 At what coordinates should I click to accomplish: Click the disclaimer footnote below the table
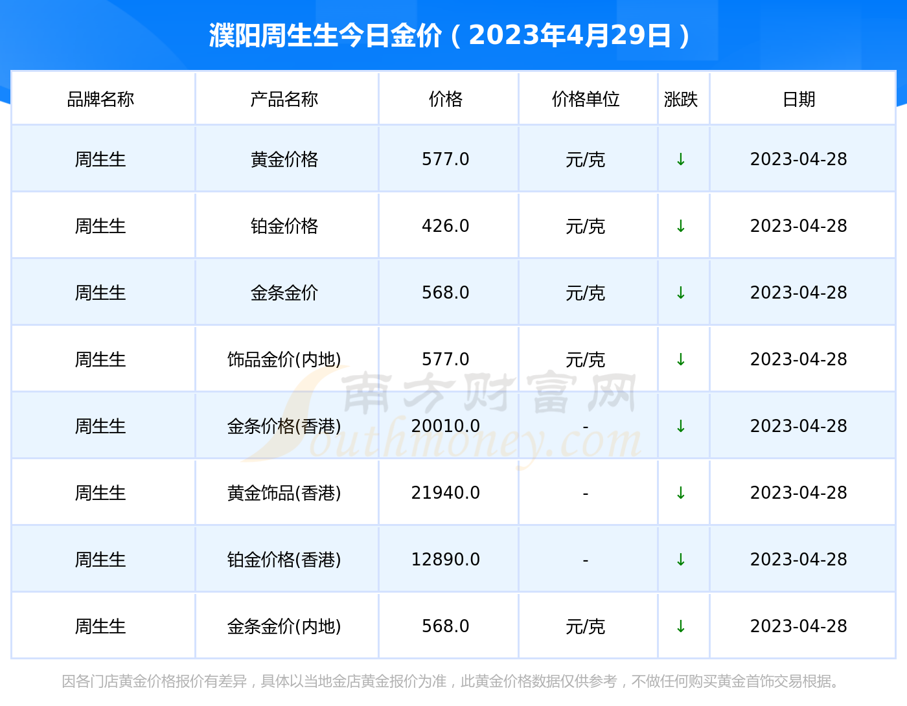452,681
